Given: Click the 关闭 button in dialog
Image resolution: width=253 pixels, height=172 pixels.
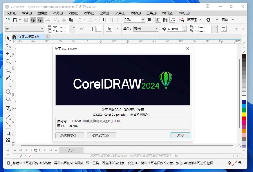Looking at the screenshot, I should (180, 135).
